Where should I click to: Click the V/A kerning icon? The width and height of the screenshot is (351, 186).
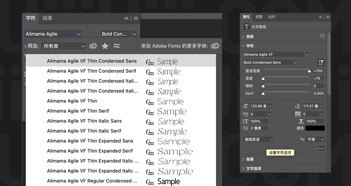tap(245, 114)
